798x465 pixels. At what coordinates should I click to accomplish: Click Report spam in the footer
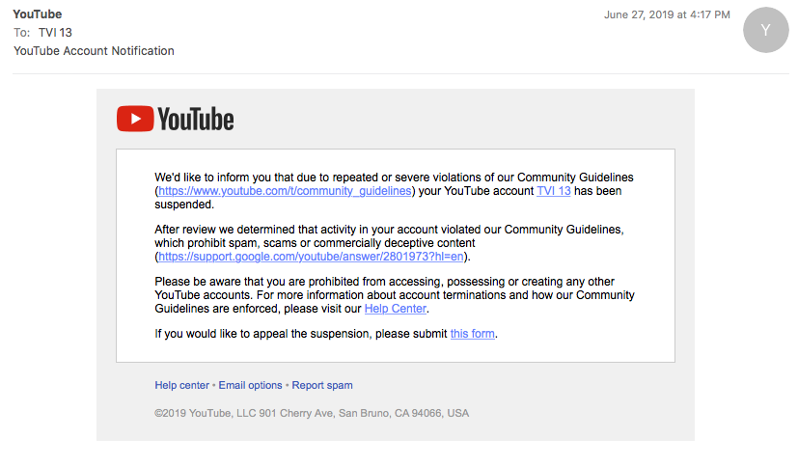pyautogui.click(x=322, y=385)
